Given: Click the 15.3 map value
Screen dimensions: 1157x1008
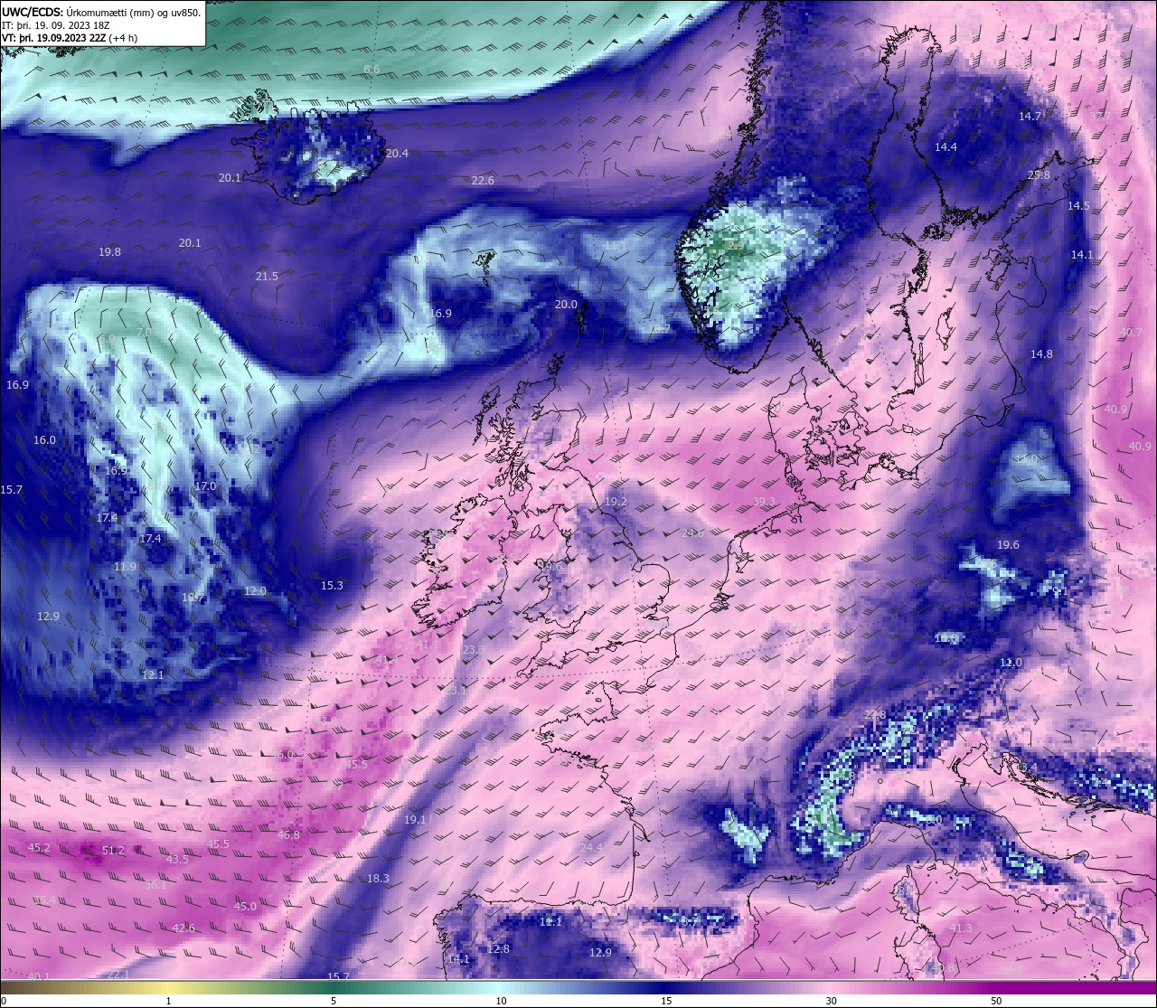Looking at the screenshot, I should coord(332,586).
